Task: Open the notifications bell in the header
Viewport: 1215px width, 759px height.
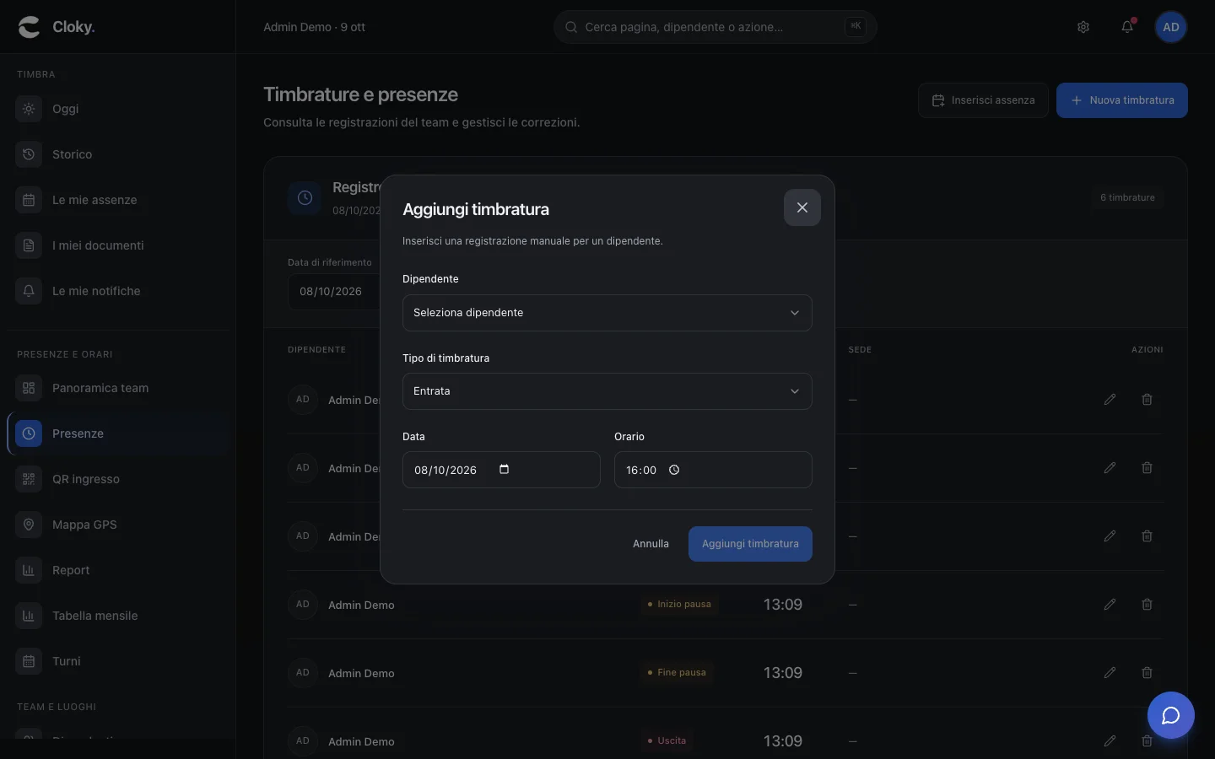Action: coord(1127,27)
